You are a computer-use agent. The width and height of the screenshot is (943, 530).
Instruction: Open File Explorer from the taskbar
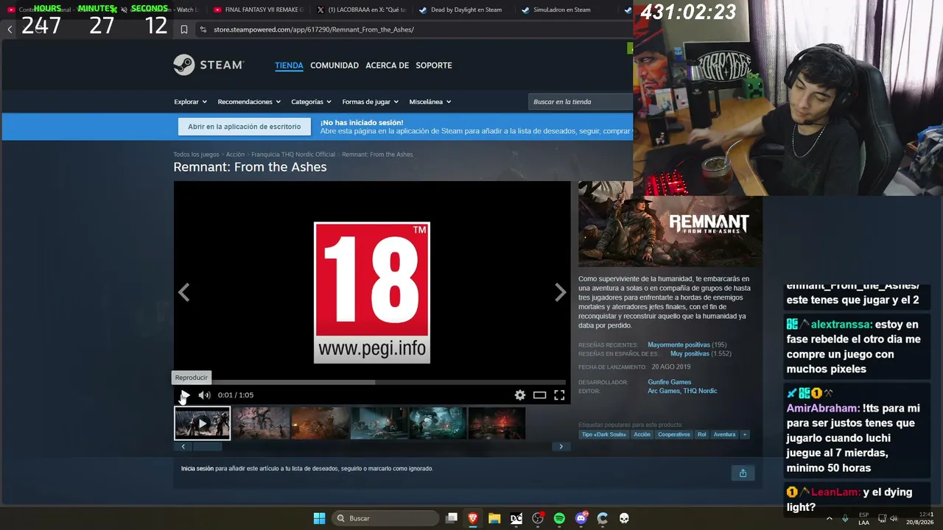tap(494, 518)
